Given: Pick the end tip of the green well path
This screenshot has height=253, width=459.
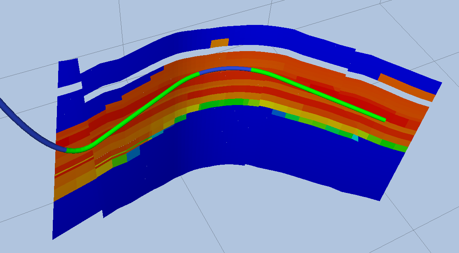Looking at the screenshot, I should tap(384, 119).
